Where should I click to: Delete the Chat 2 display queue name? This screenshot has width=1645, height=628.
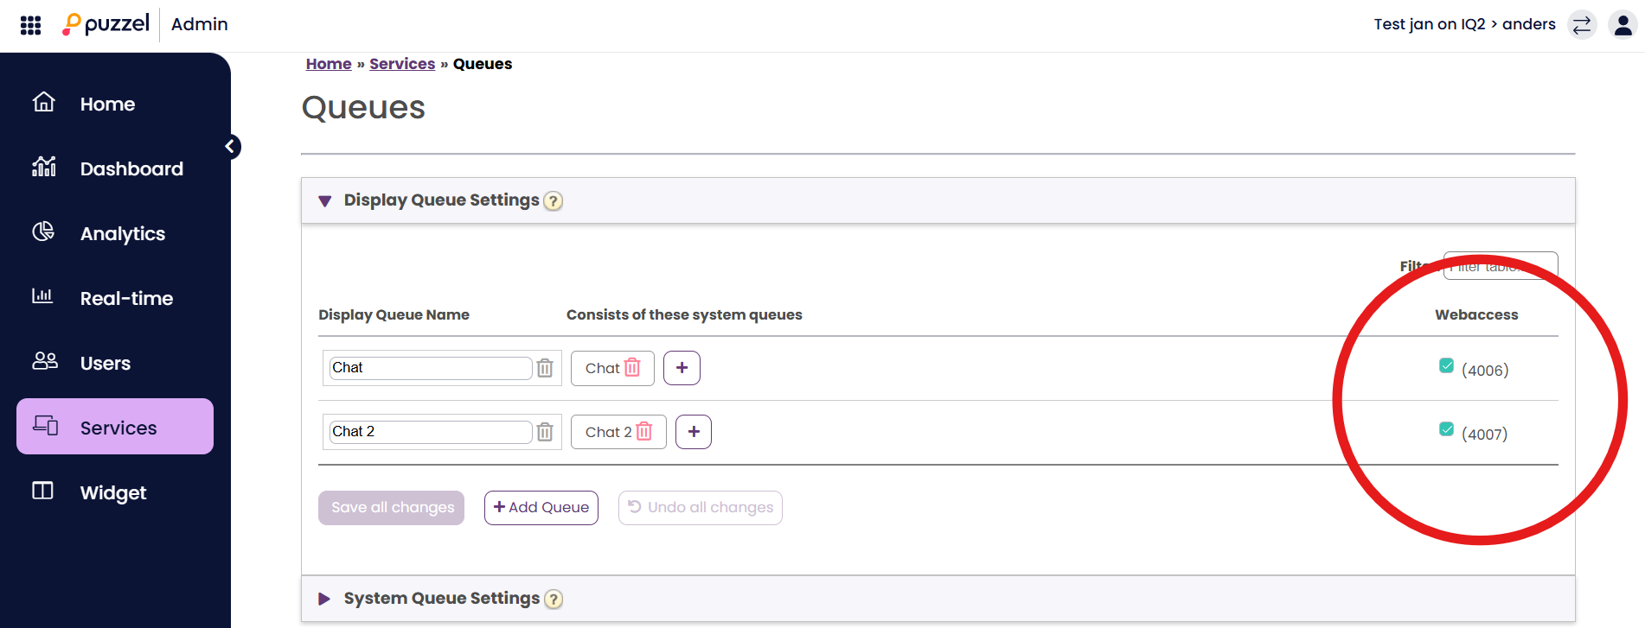[x=545, y=432]
